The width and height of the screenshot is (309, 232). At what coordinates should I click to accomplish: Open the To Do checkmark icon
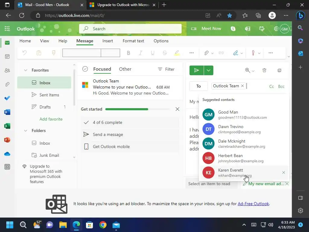tap(7, 98)
